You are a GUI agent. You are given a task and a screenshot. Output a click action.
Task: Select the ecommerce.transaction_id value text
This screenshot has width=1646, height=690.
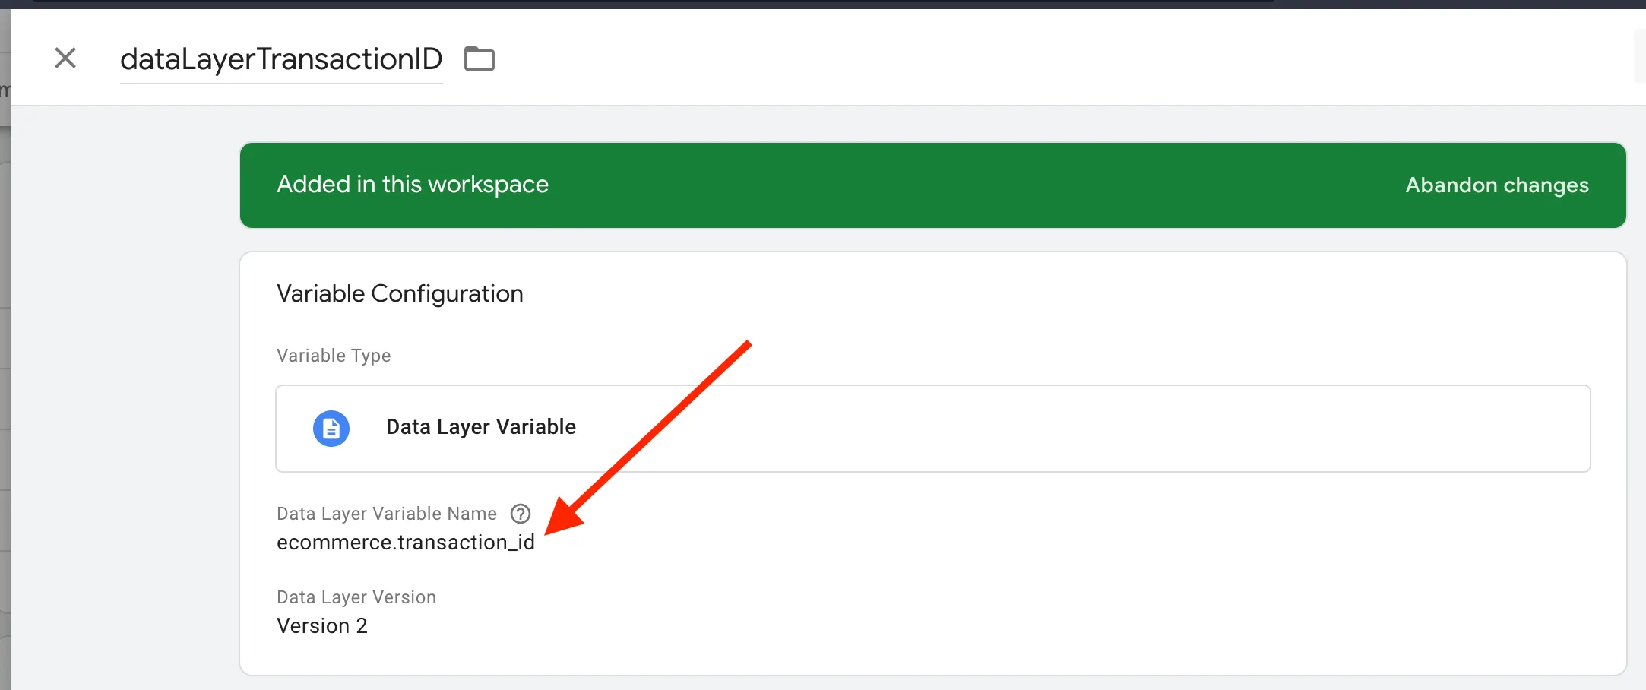point(406,543)
